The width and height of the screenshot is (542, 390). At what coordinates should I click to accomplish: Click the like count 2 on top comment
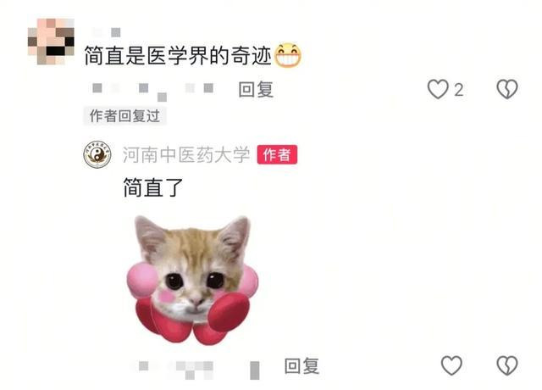point(459,91)
